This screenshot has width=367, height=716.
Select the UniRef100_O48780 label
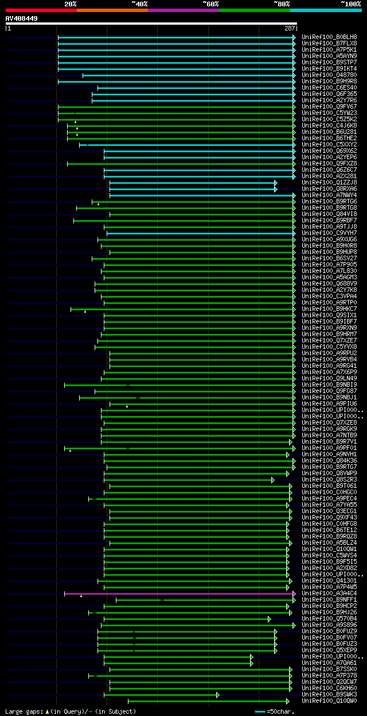[x=329, y=75]
